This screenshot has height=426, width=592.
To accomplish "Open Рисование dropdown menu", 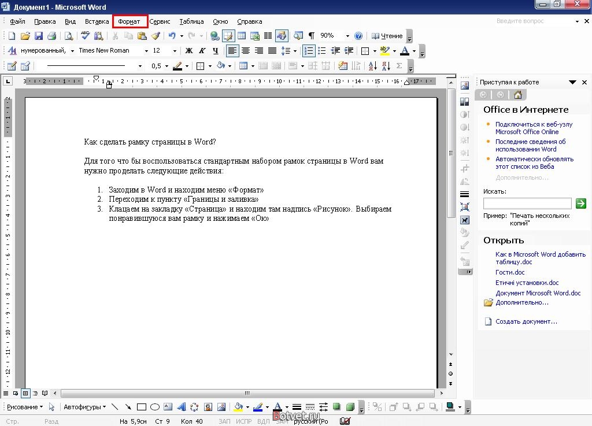I will point(24,407).
